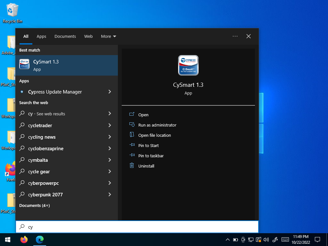
Task: Click the Pin to taskbar pin icon
Action: [132, 155]
